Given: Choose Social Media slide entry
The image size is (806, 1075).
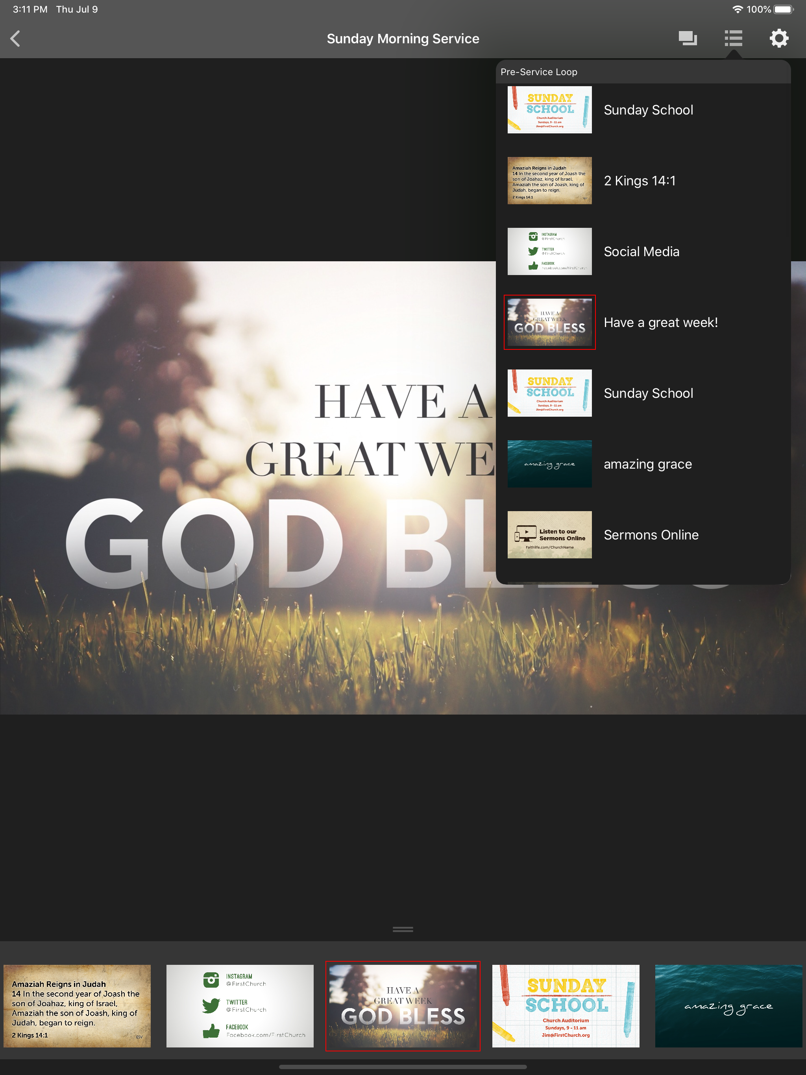Looking at the screenshot, I should pos(641,252).
